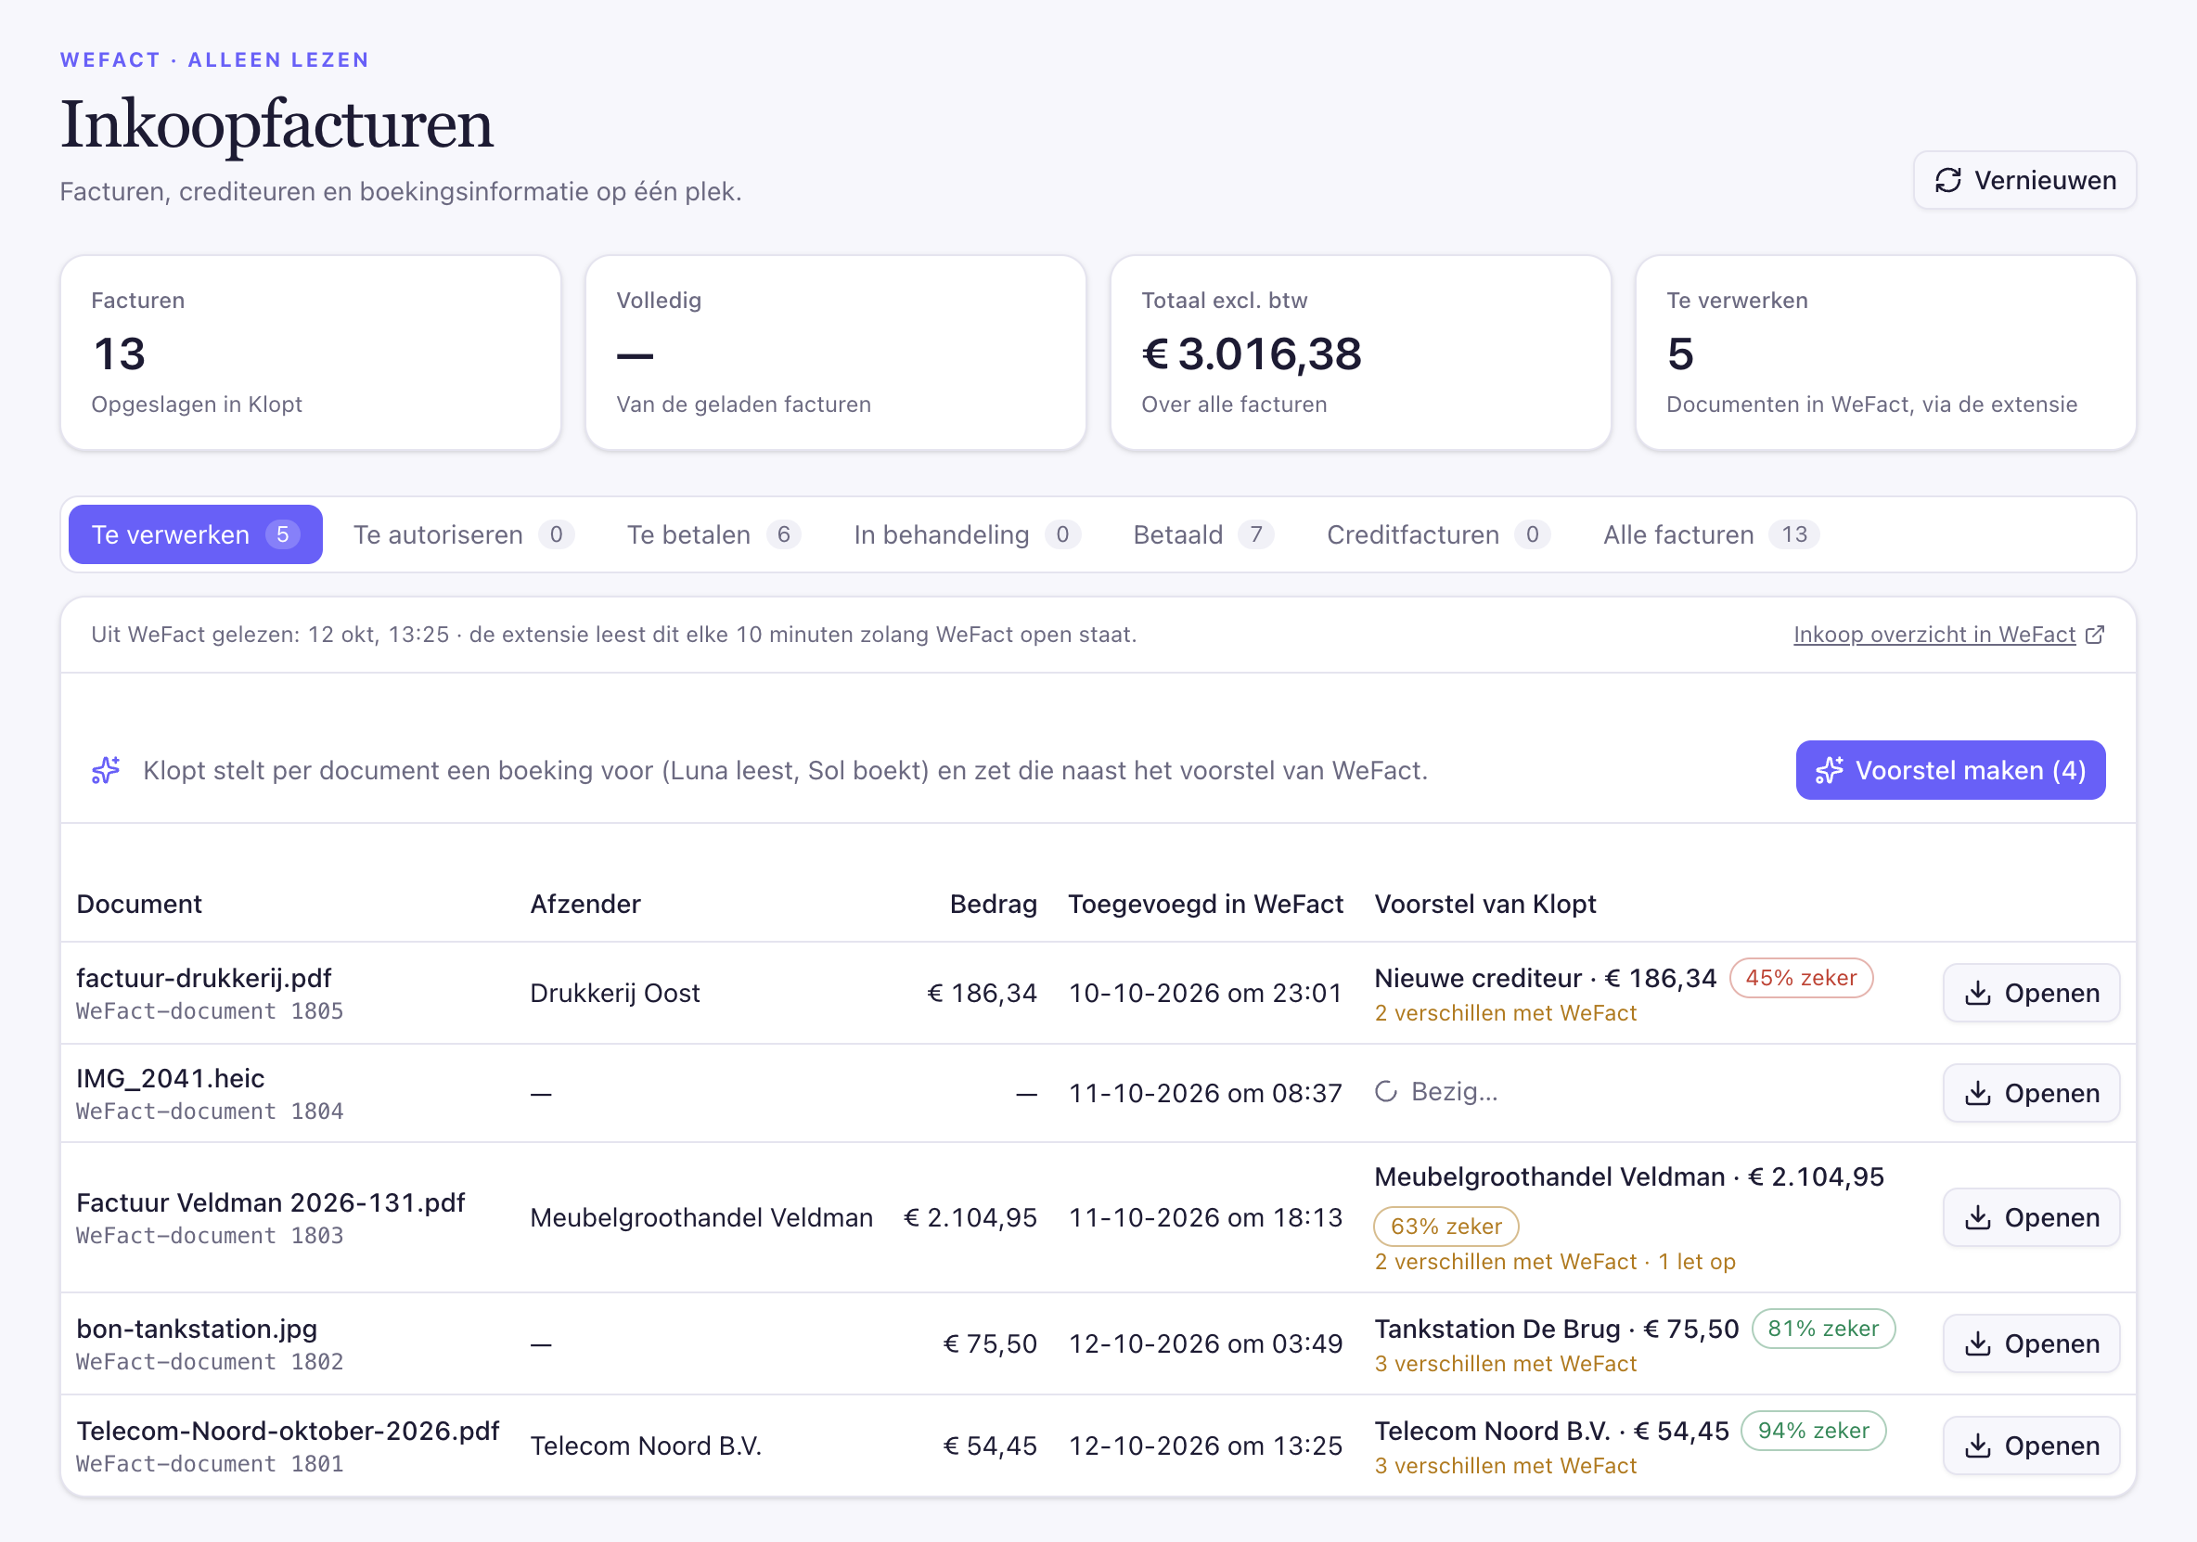Open Telecom-Noord-oktober-2026.pdf via its Openen button
The width and height of the screenshot is (2197, 1542).
click(2031, 1446)
